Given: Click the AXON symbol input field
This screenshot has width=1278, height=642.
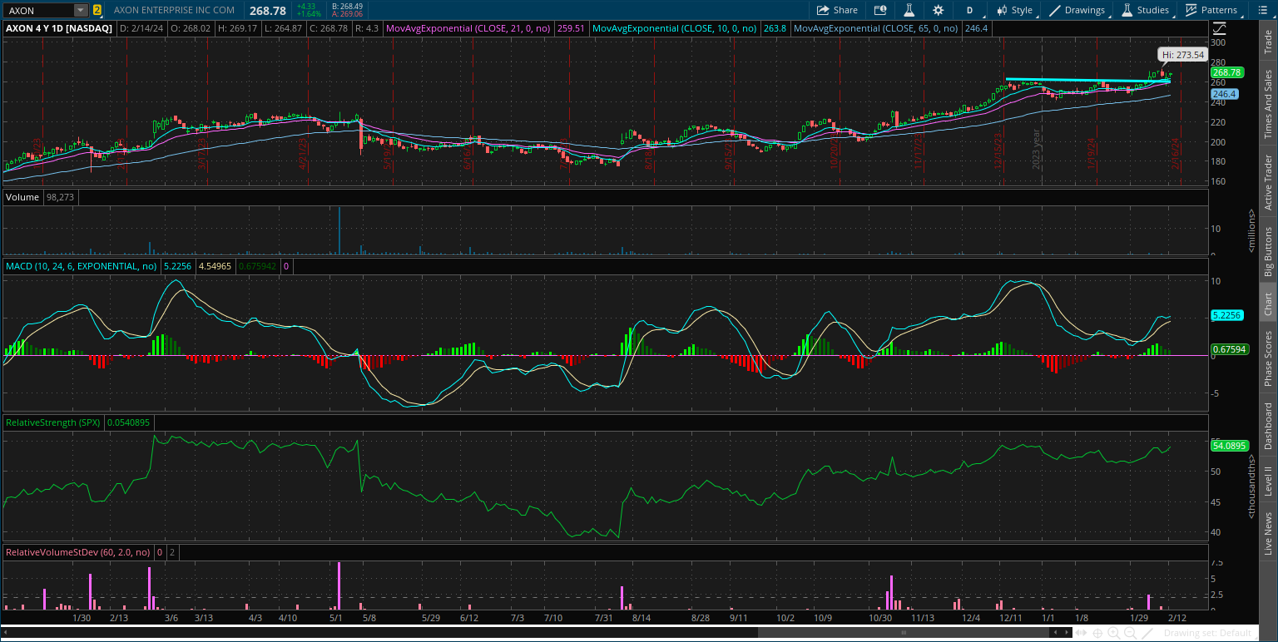Looking at the screenshot, I should pos(39,10).
